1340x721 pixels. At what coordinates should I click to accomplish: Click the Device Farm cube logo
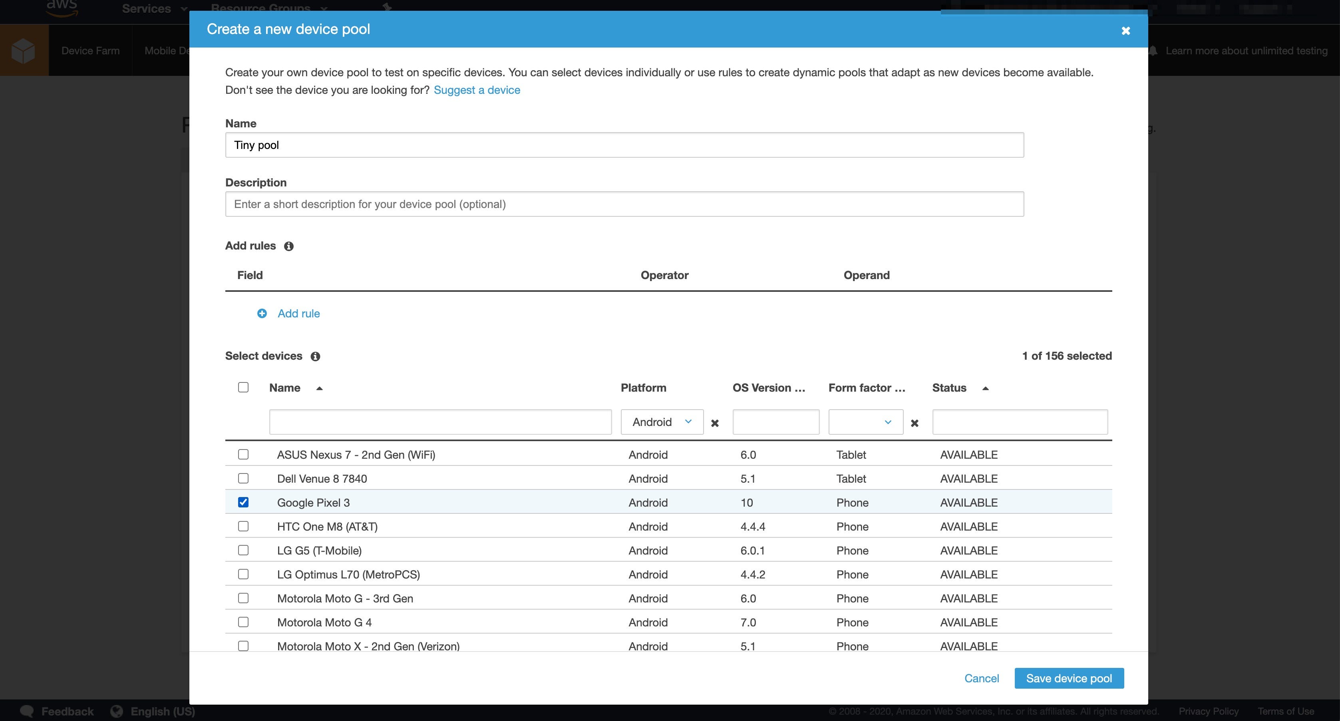pos(24,51)
